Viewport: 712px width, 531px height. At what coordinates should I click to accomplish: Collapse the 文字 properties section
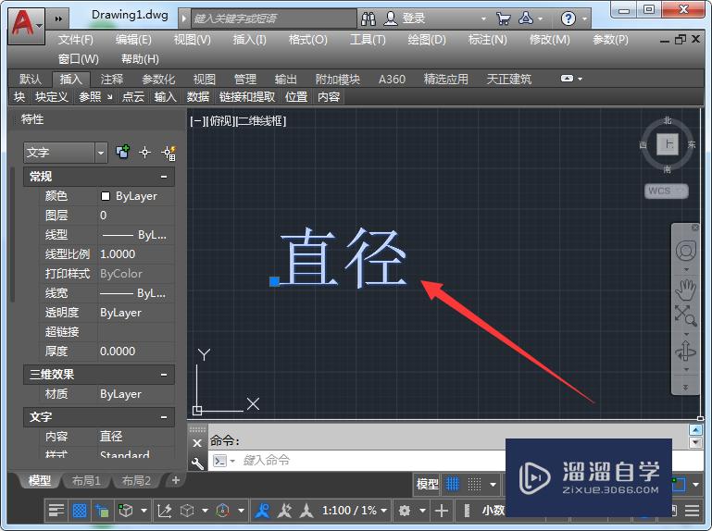tap(164, 417)
